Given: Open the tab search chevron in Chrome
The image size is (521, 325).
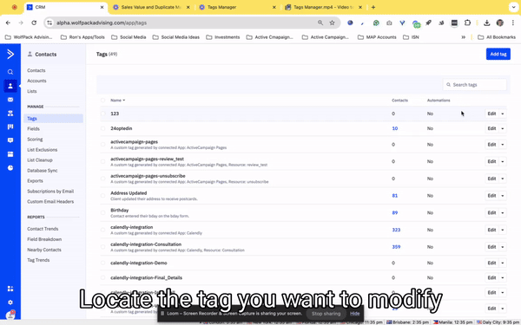Looking at the screenshot, I should click(x=514, y=7).
